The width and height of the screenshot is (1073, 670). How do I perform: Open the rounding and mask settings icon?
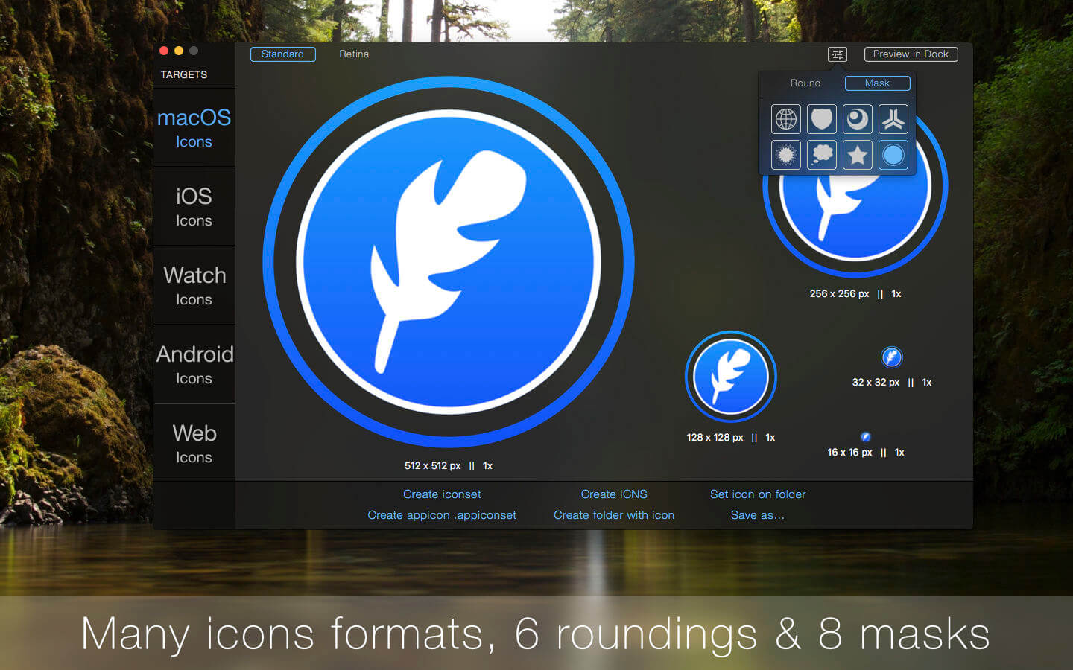(838, 54)
